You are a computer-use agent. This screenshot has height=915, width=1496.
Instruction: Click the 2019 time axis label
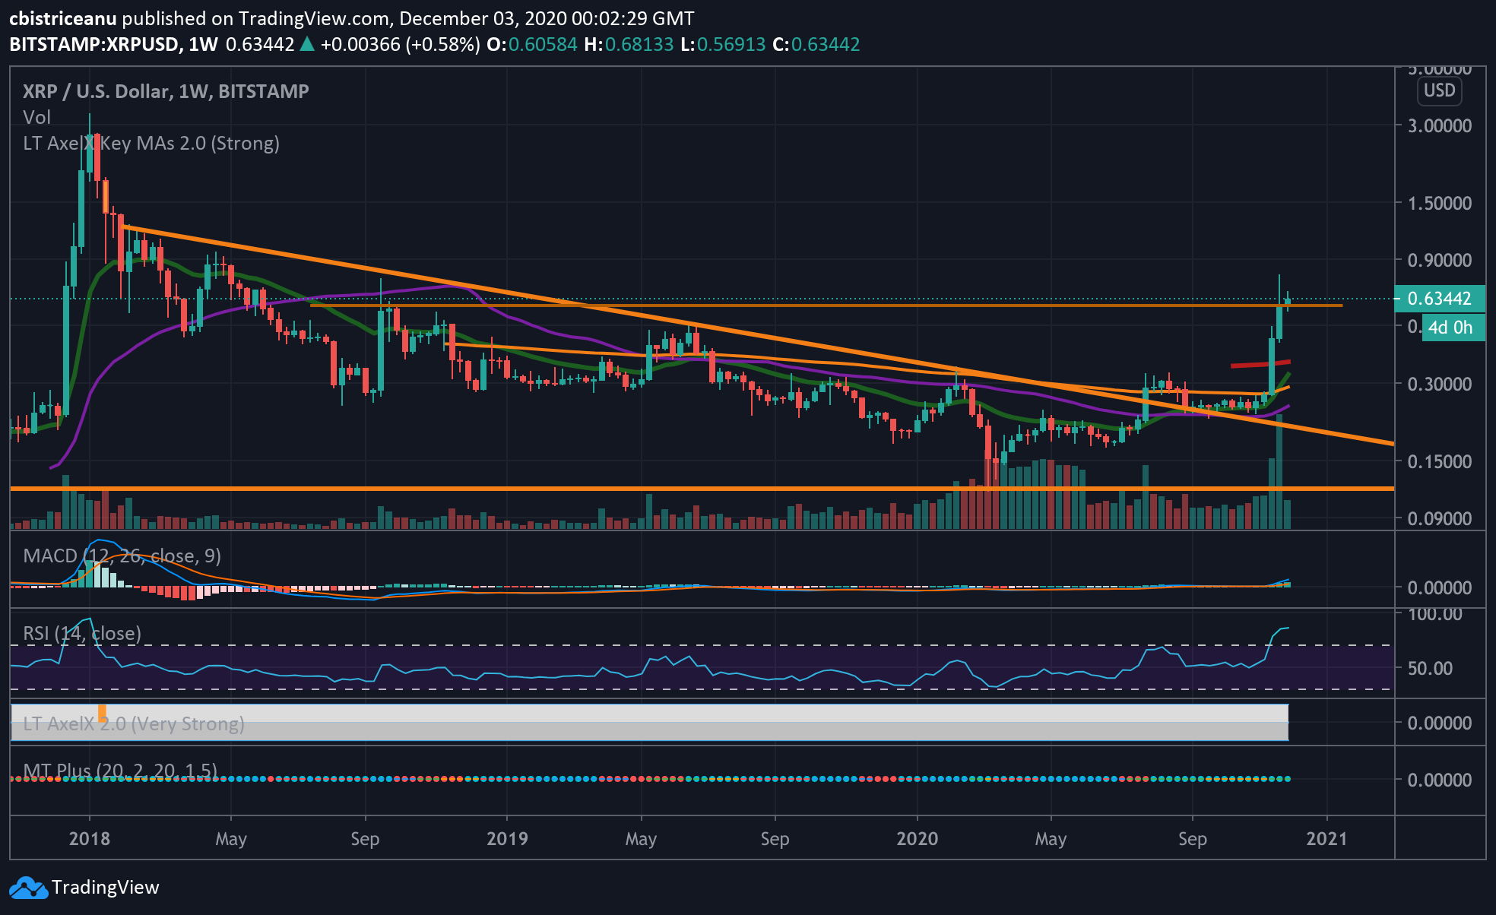coord(507,839)
